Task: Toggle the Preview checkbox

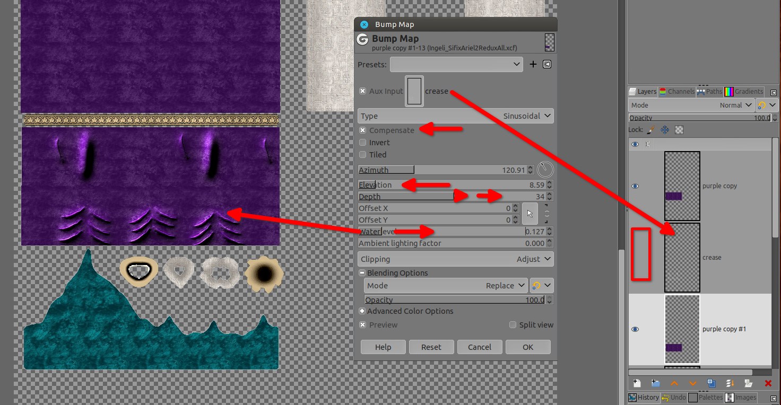Action: 363,325
